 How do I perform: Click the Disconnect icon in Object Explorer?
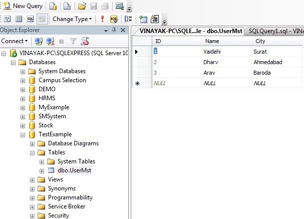pos(50,41)
